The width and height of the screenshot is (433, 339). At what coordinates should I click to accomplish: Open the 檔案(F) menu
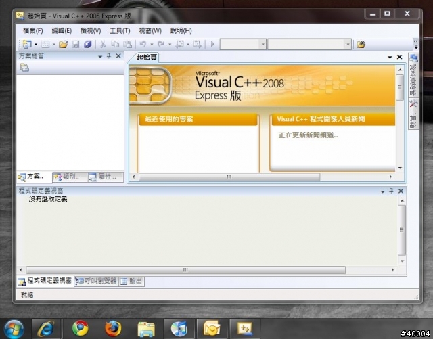click(33, 30)
